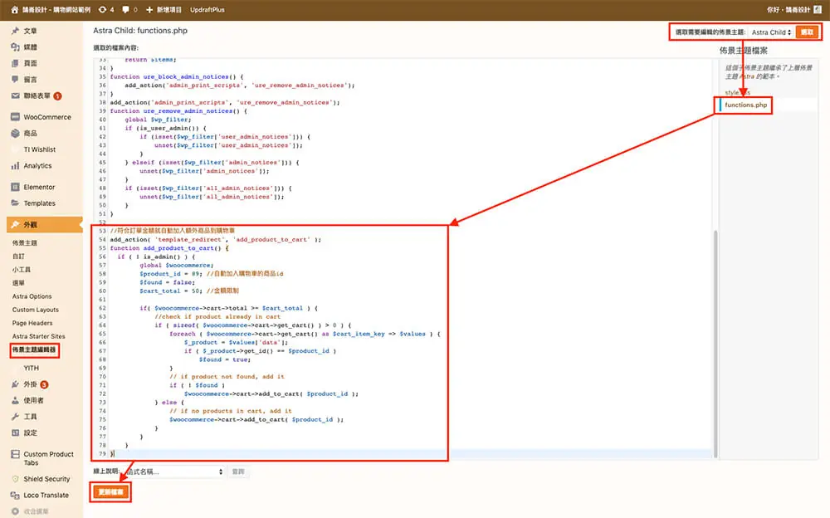Open the Page Headers submenu item
This screenshot has height=518, width=830.
tap(32, 323)
